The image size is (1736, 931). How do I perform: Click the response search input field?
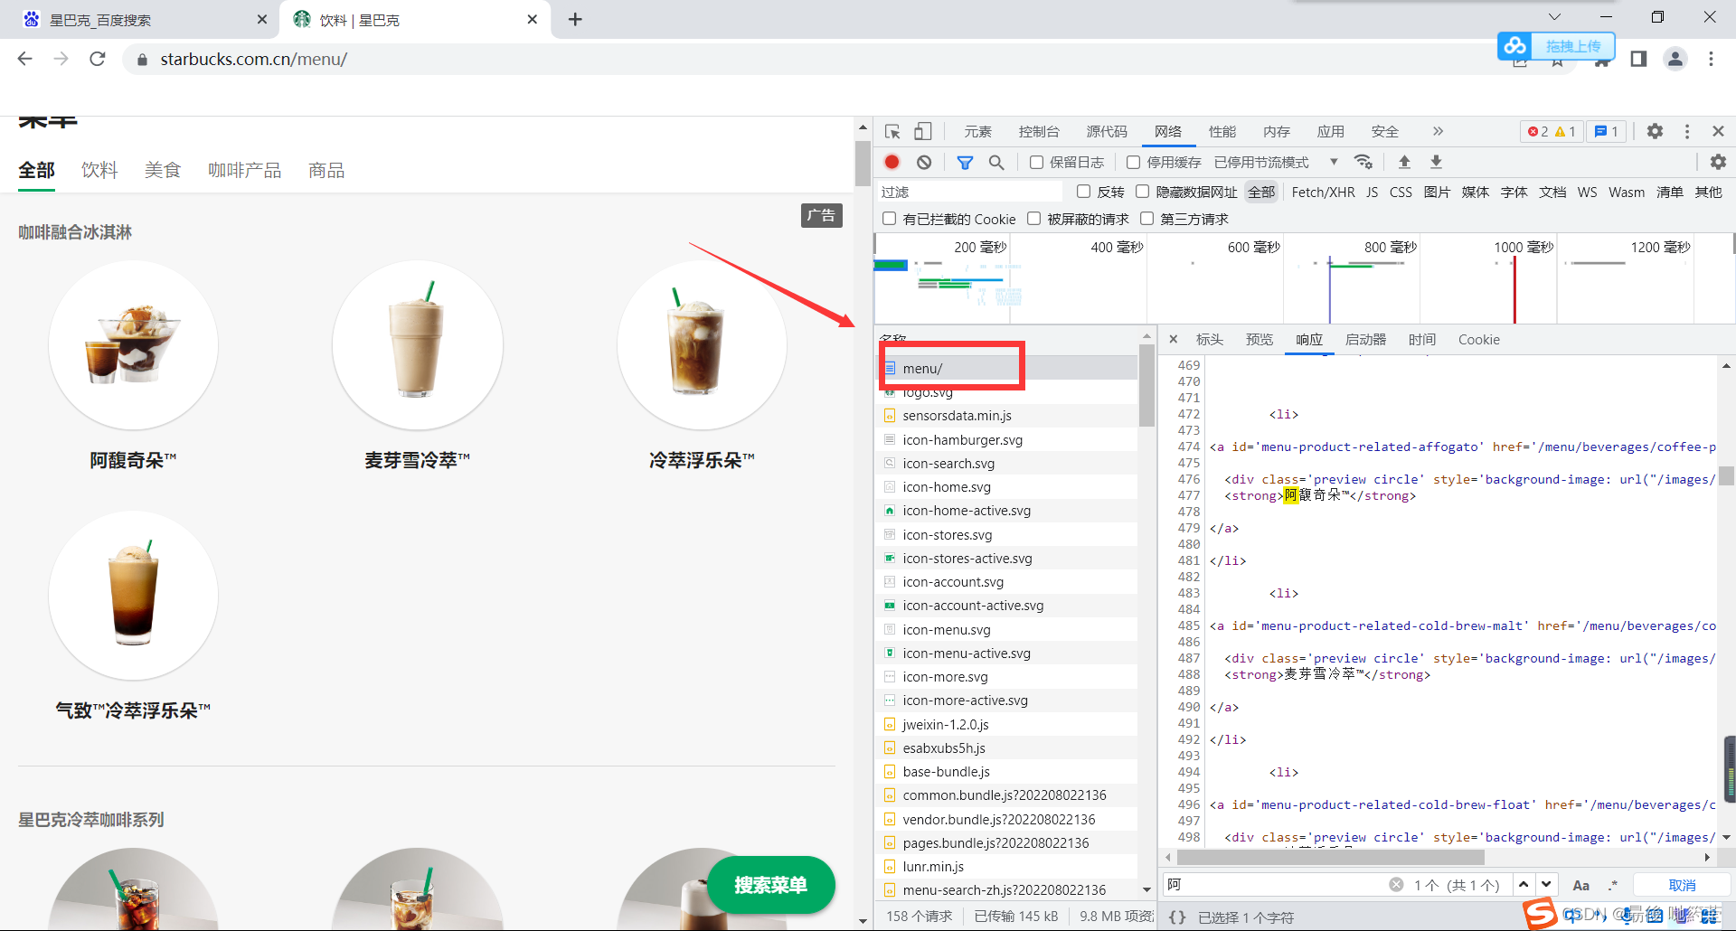coord(1275,885)
